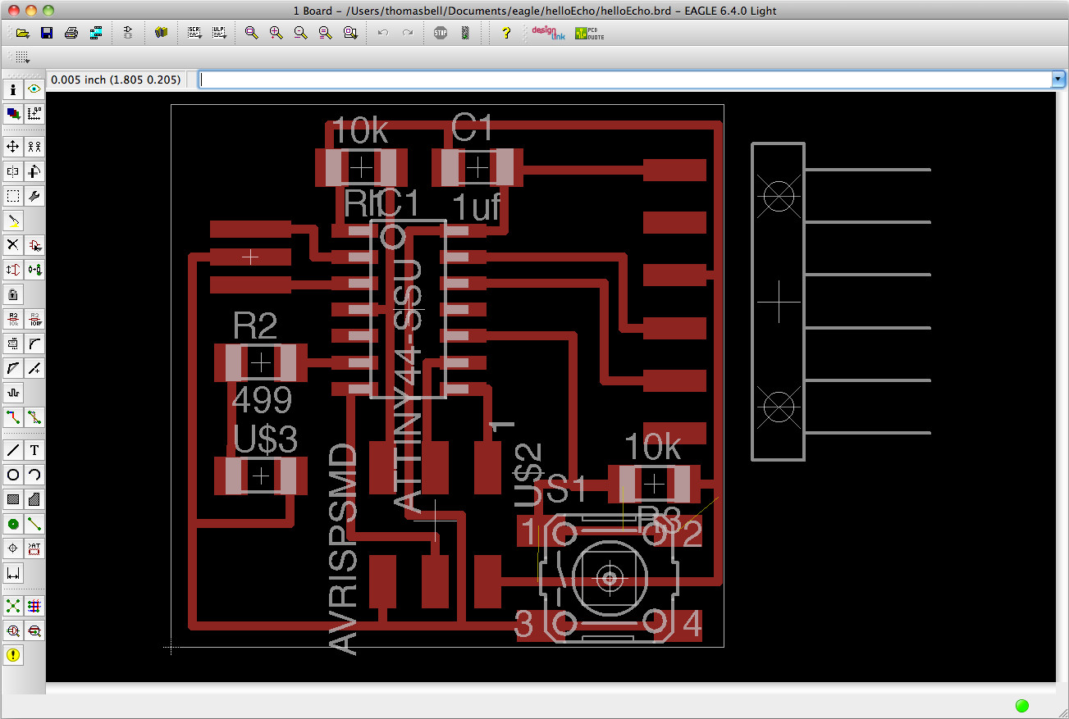
Task: Select the Move tool
Action: [12, 146]
